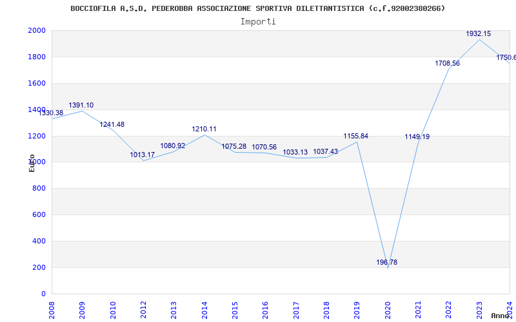The width and height of the screenshot is (516, 322).
Task: Click the Importi chart subtitle
Action: click(x=258, y=22)
